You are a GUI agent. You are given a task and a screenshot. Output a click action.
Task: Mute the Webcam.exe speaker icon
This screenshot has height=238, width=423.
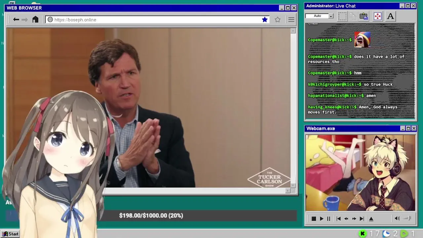(x=397, y=218)
